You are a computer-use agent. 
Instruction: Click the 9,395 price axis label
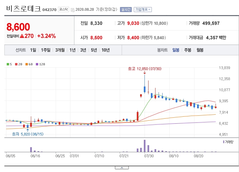click(224, 101)
